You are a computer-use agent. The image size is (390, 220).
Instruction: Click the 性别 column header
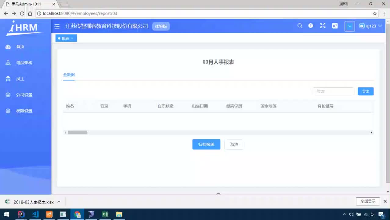click(x=104, y=106)
